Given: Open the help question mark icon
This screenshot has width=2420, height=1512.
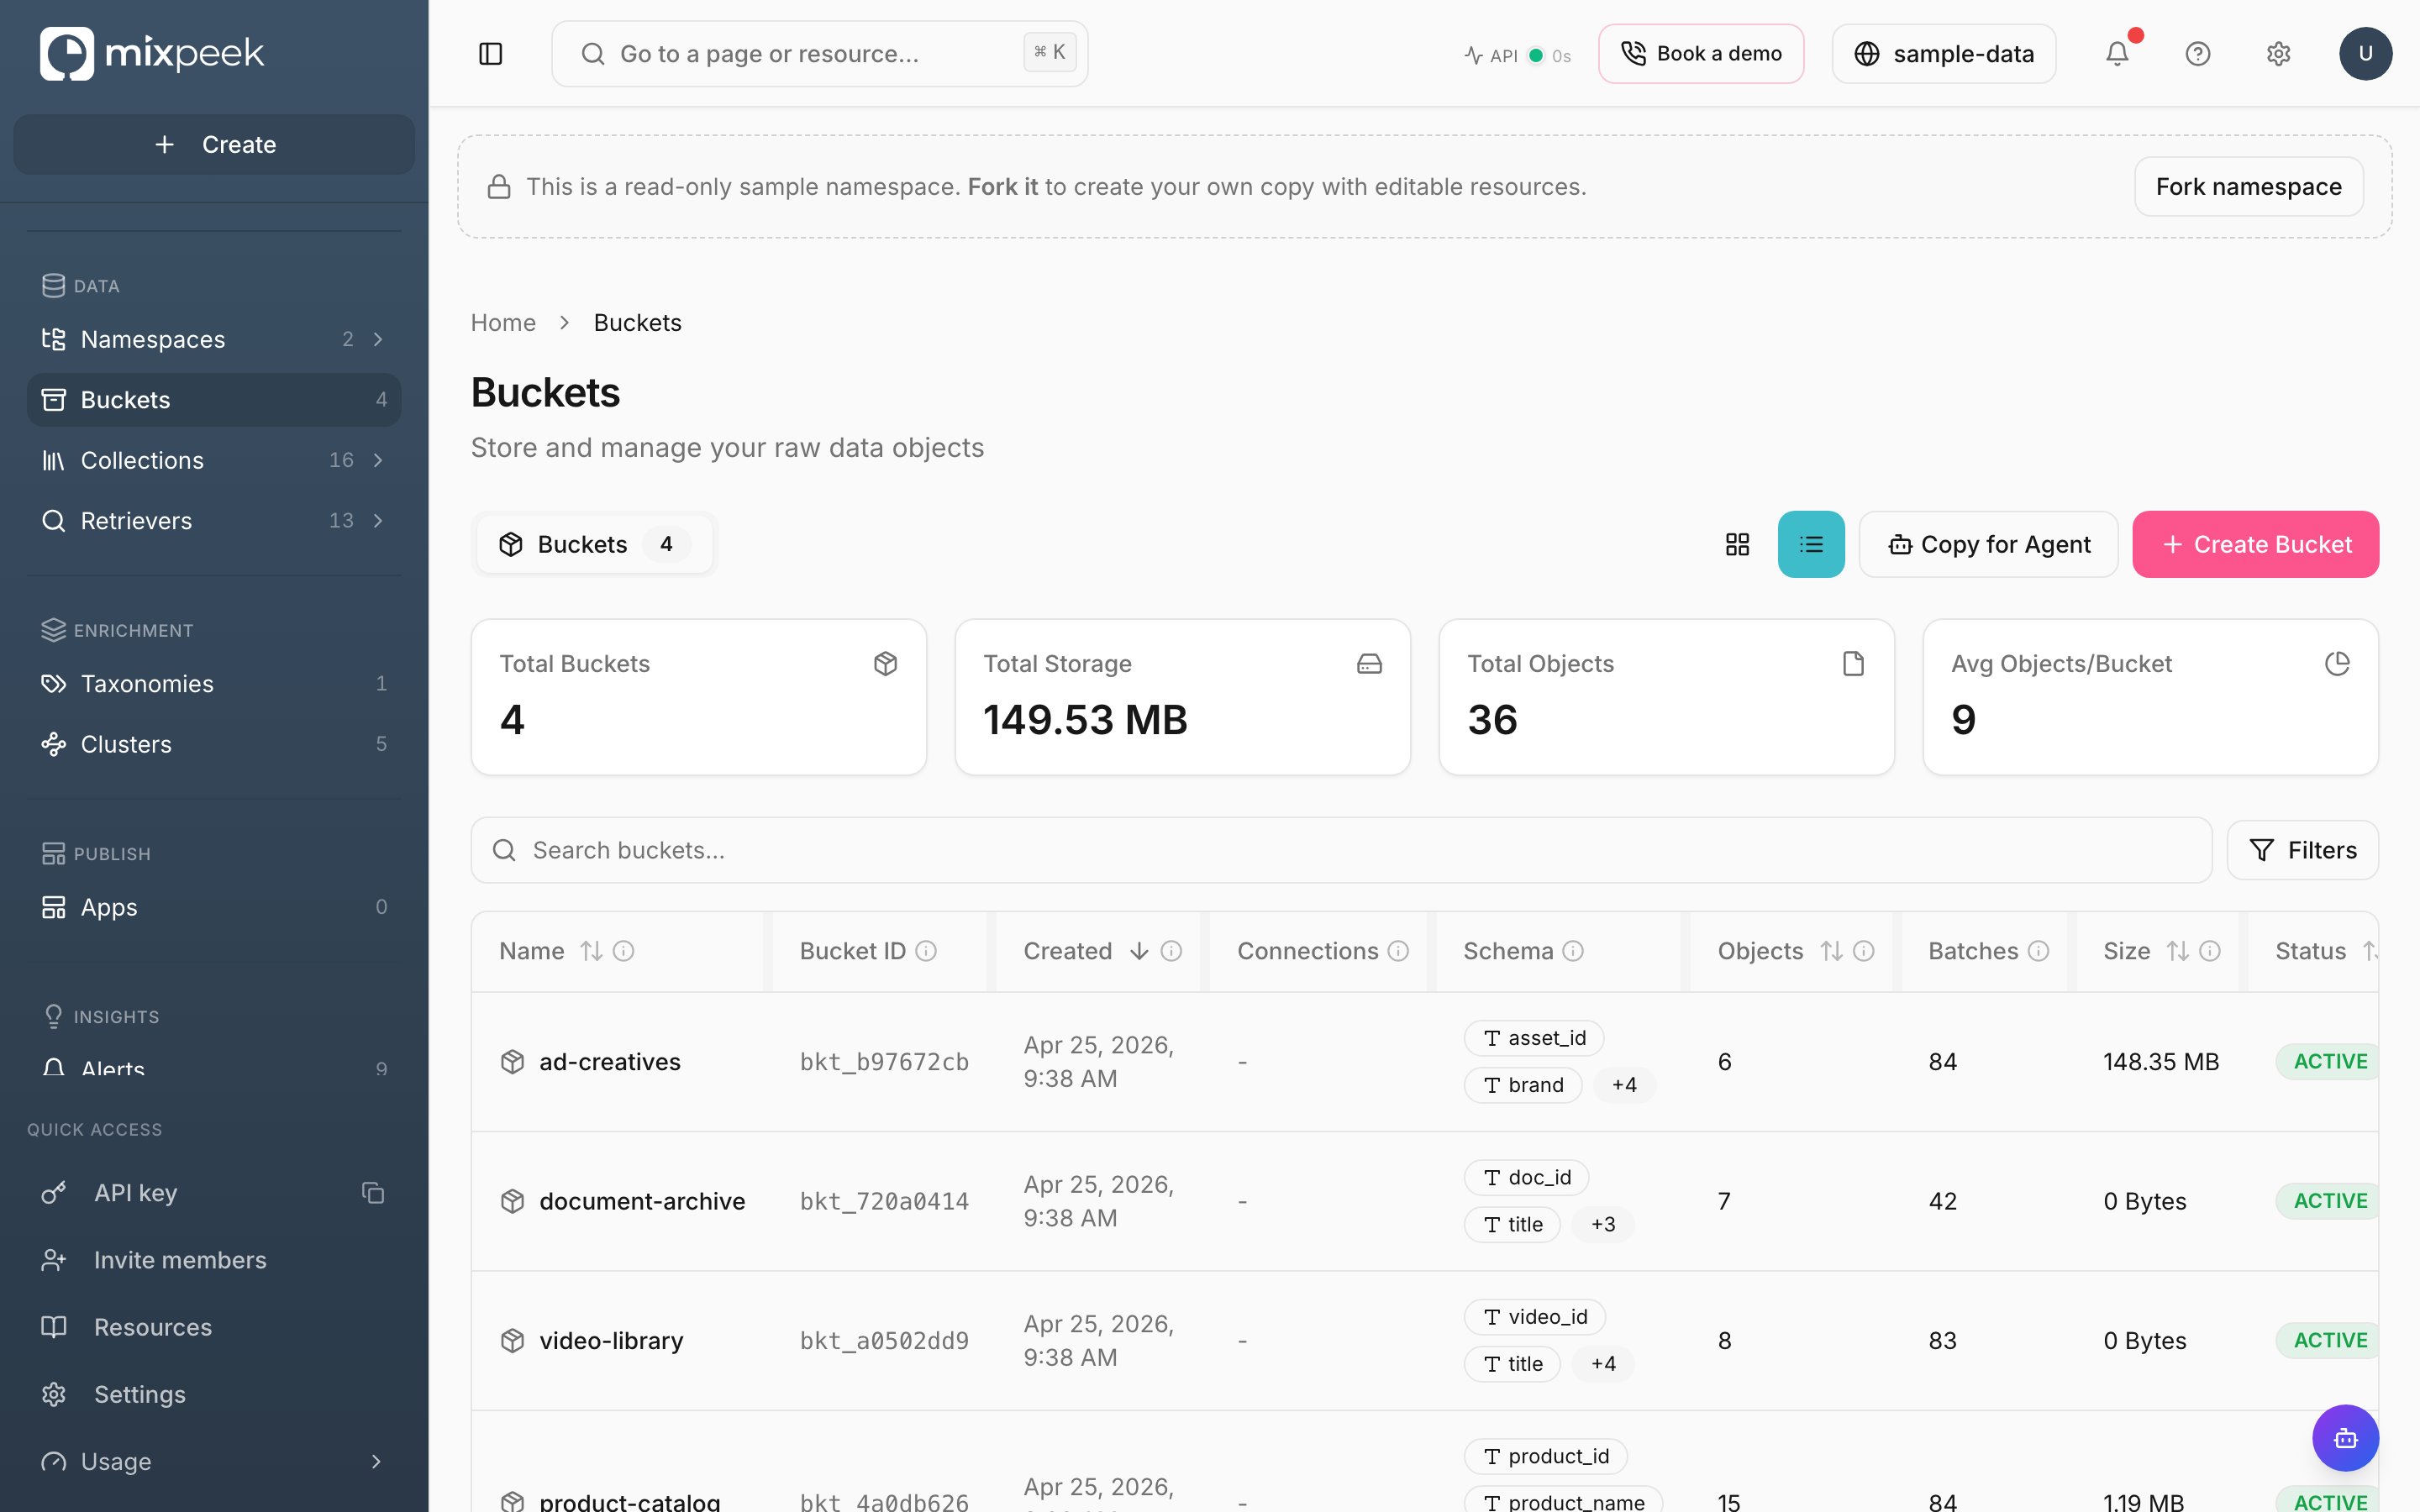Looking at the screenshot, I should (2197, 54).
